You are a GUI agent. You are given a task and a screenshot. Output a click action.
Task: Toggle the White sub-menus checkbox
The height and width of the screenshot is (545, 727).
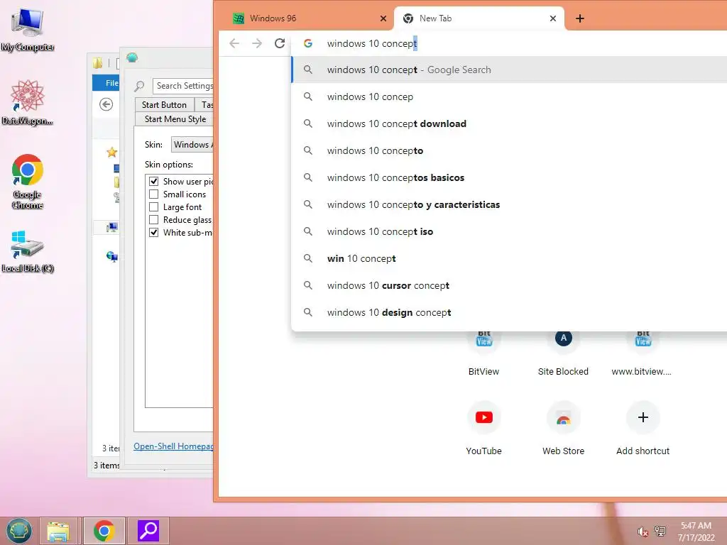pyautogui.click(x=153, y=232)
